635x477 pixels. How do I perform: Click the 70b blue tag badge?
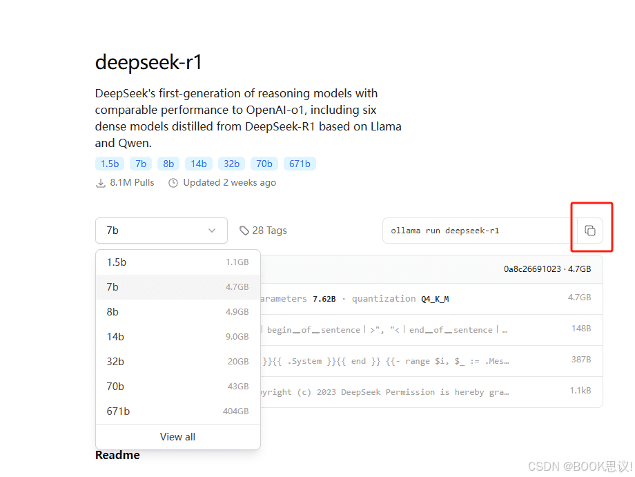pyautogui.click(x=264, y=164)
